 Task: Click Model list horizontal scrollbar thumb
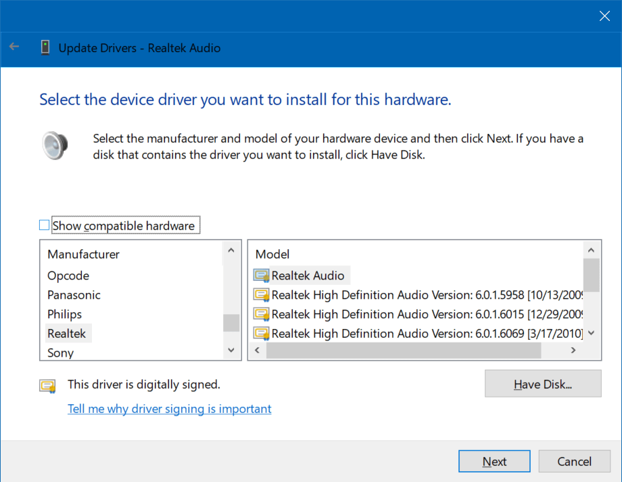404,350
